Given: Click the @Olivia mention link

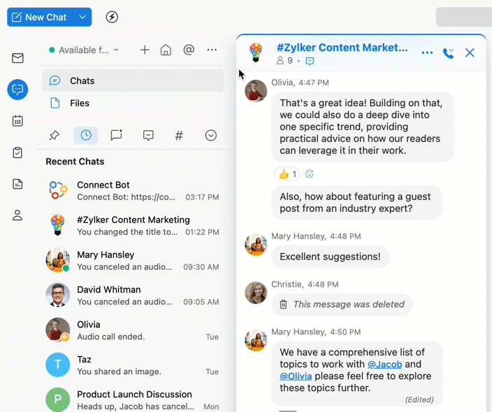Looking at the screenshot, I should pyautogui.click(x=296, y=376).
